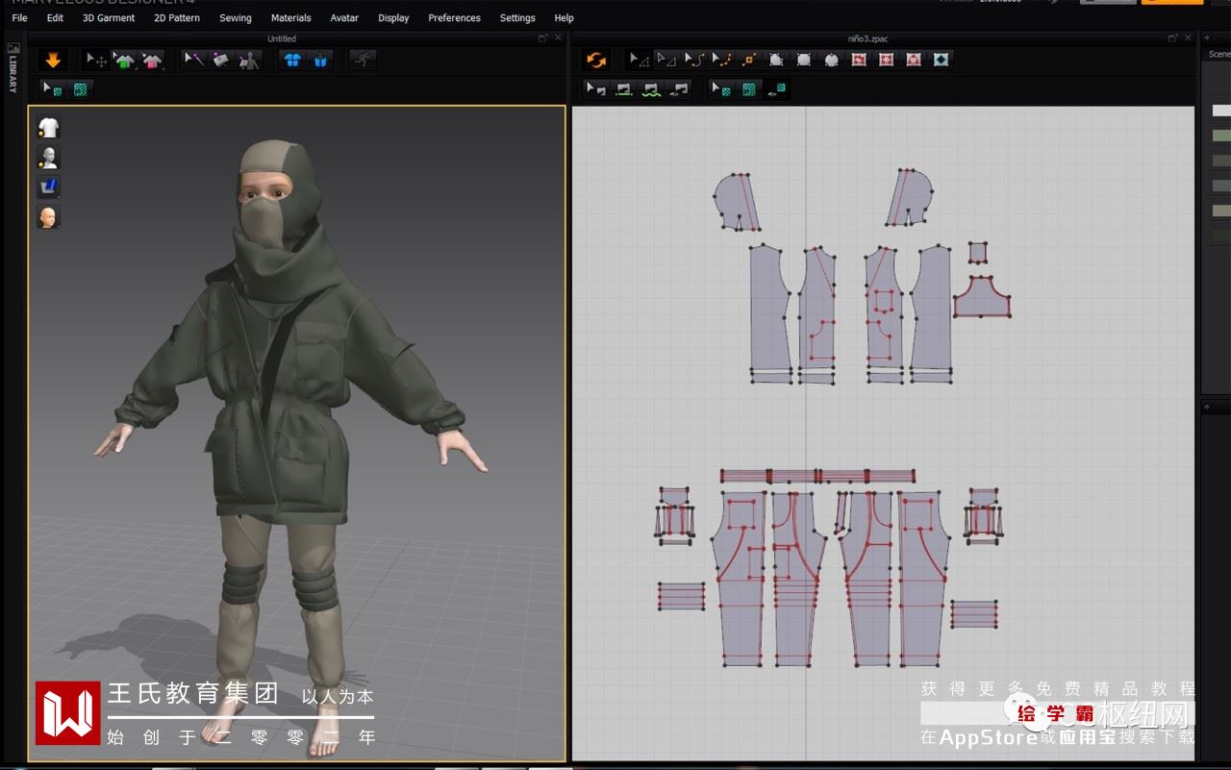
Task: Toggle avatar display icon in 3D view
Action: [x=48, y=157]
